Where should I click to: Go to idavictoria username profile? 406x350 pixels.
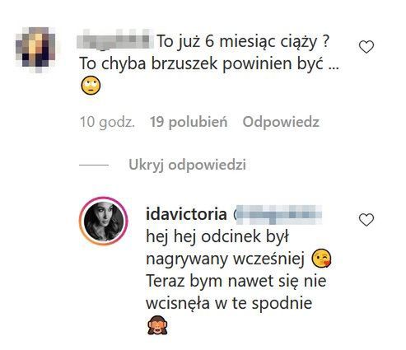[x=186, y=214]
